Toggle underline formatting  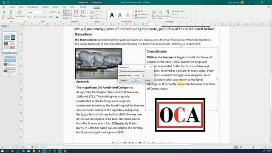pos(35,17)
